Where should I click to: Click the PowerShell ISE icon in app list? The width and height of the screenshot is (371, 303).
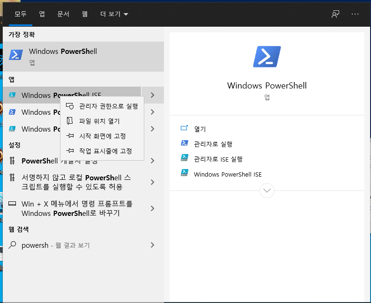(12, 95)
